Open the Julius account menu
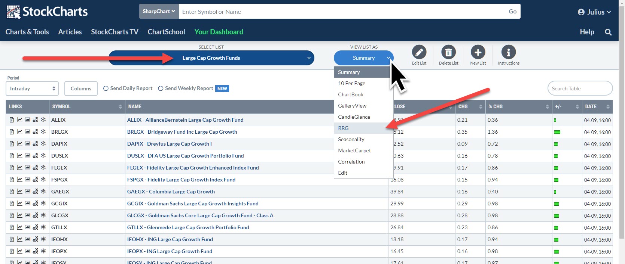The height and width of the screenshot is (264, 625). point(594,12)
